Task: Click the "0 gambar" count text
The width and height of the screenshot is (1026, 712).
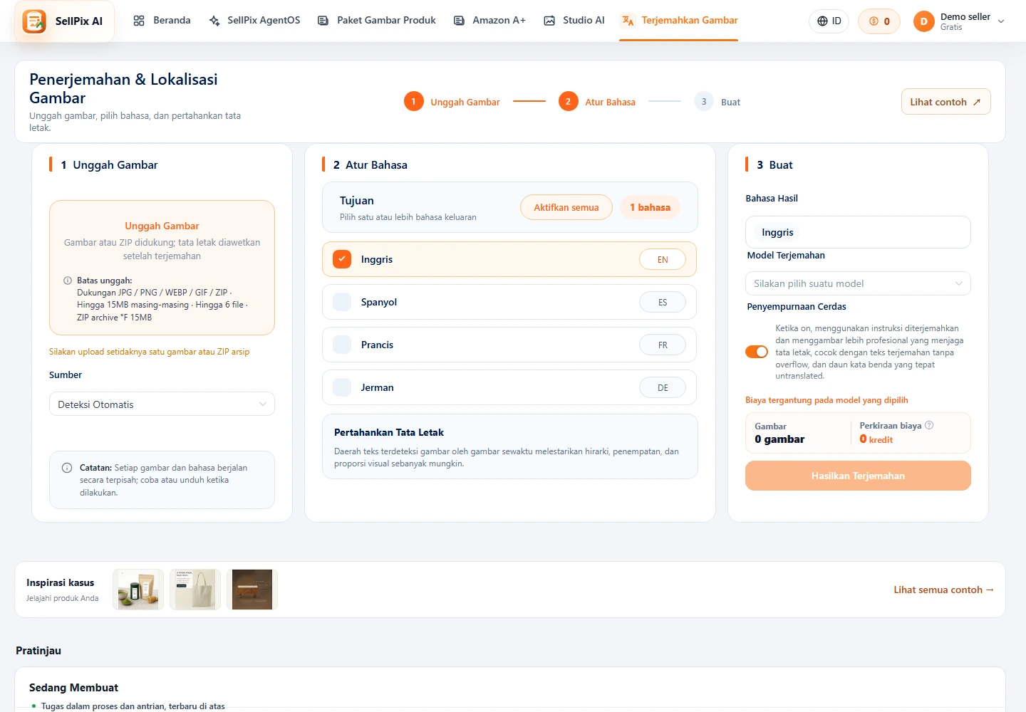Action: coord(779,439)
